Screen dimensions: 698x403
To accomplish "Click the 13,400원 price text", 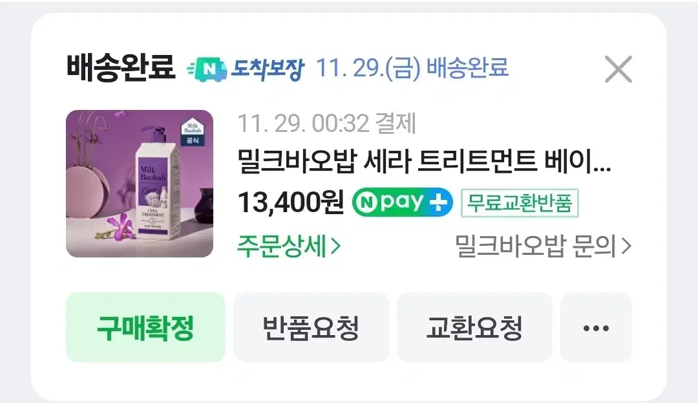I will tap(291, 202).
